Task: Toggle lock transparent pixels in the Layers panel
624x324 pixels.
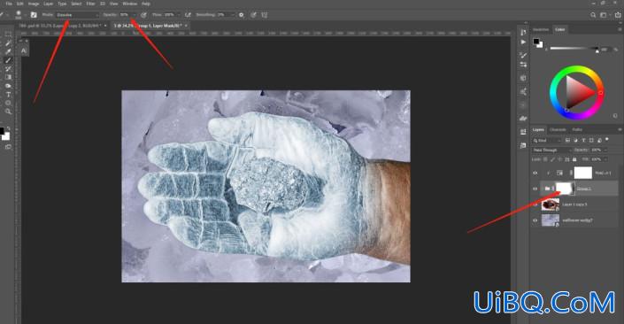Action: pos(545,159)
